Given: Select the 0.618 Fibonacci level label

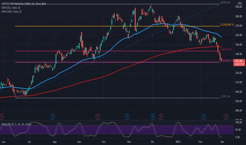Looking at the screenshot, I should (227, 61).
